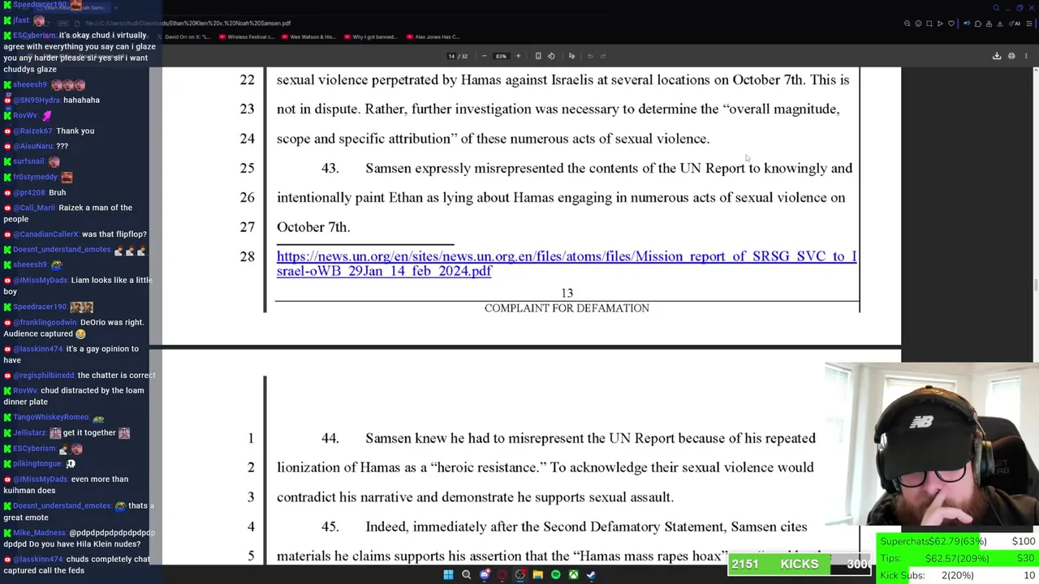The image size is (1039, 584).
Task: Click the blue speaker sound icon
Action: [967, 24]
